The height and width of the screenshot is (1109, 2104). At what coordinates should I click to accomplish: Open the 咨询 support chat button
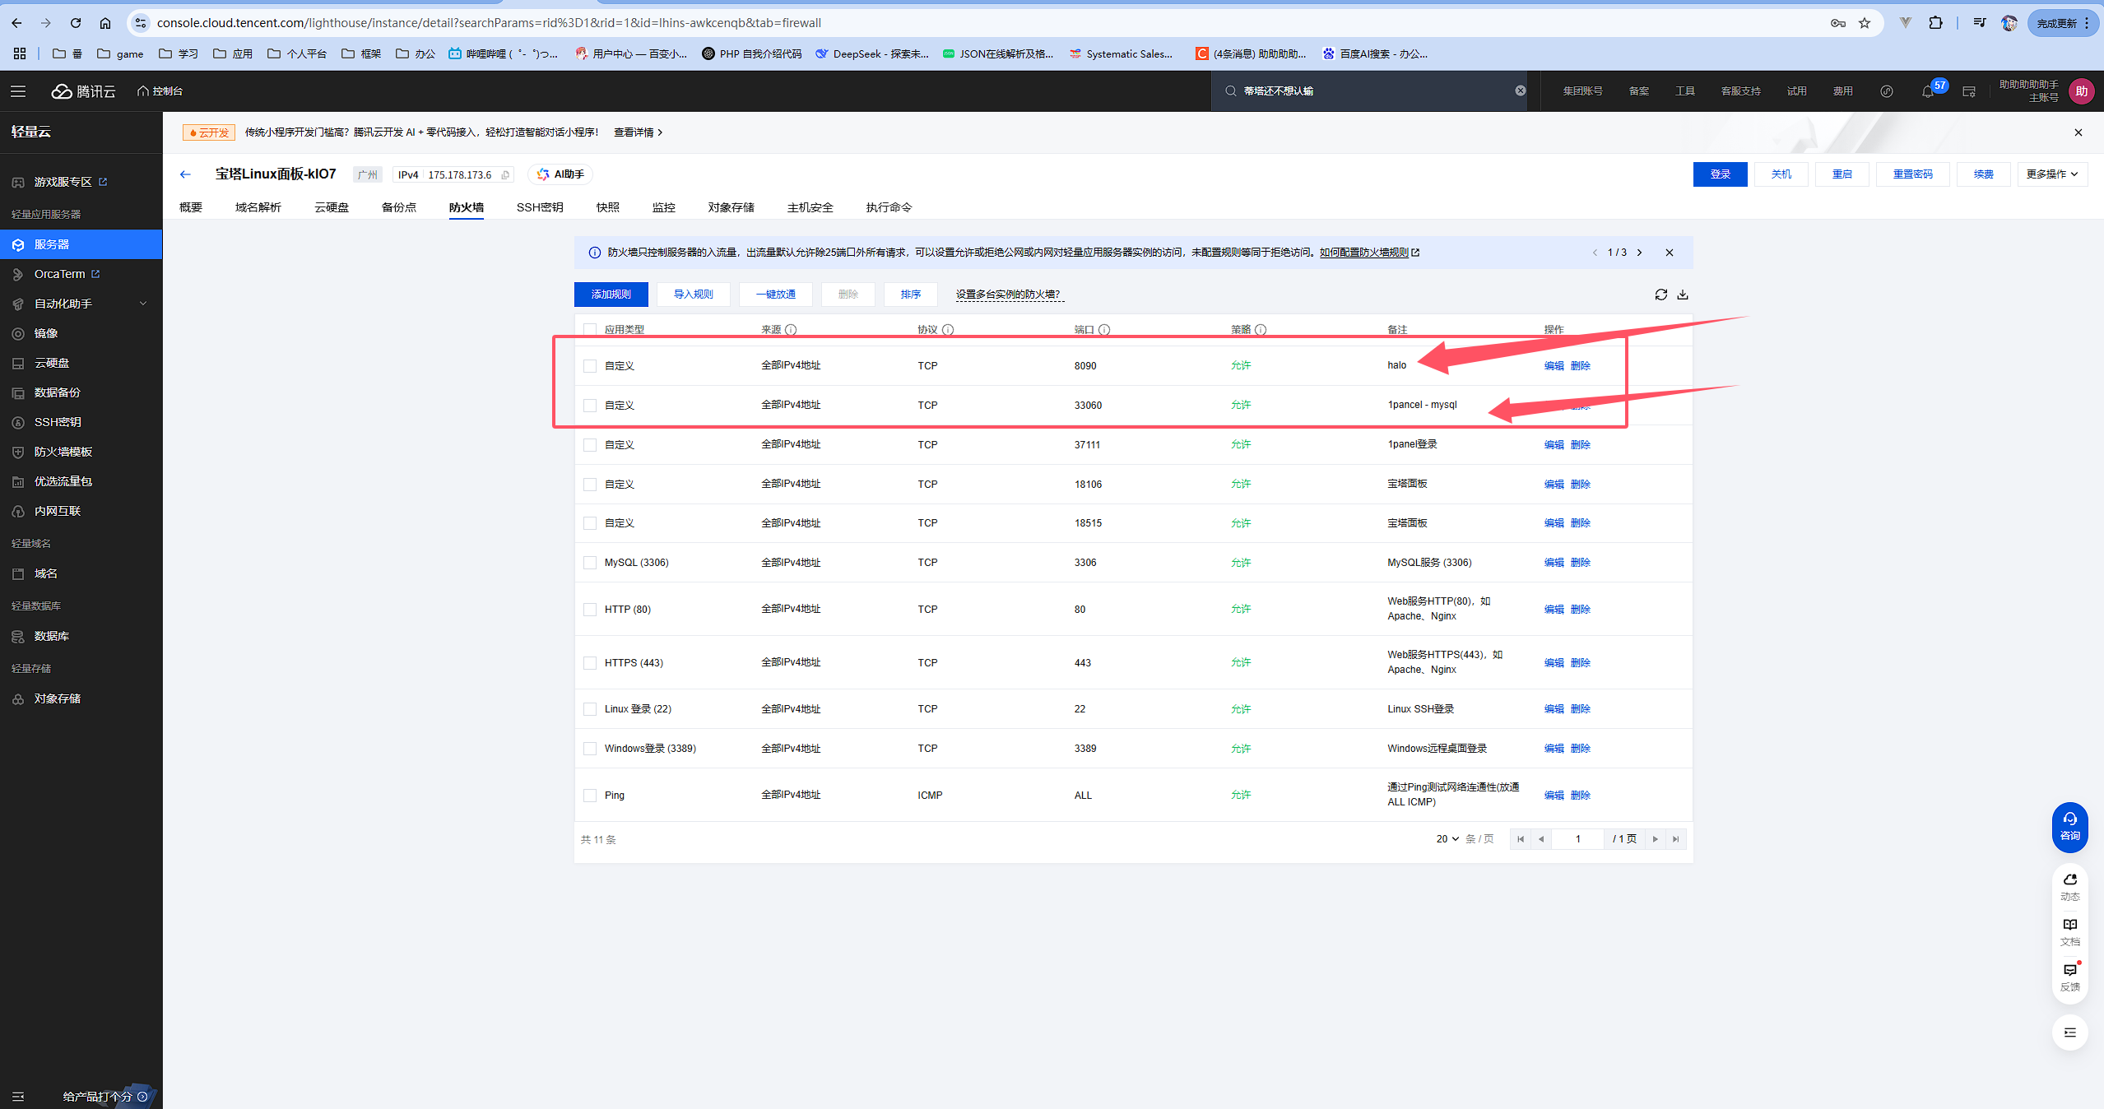[2069, 826]
